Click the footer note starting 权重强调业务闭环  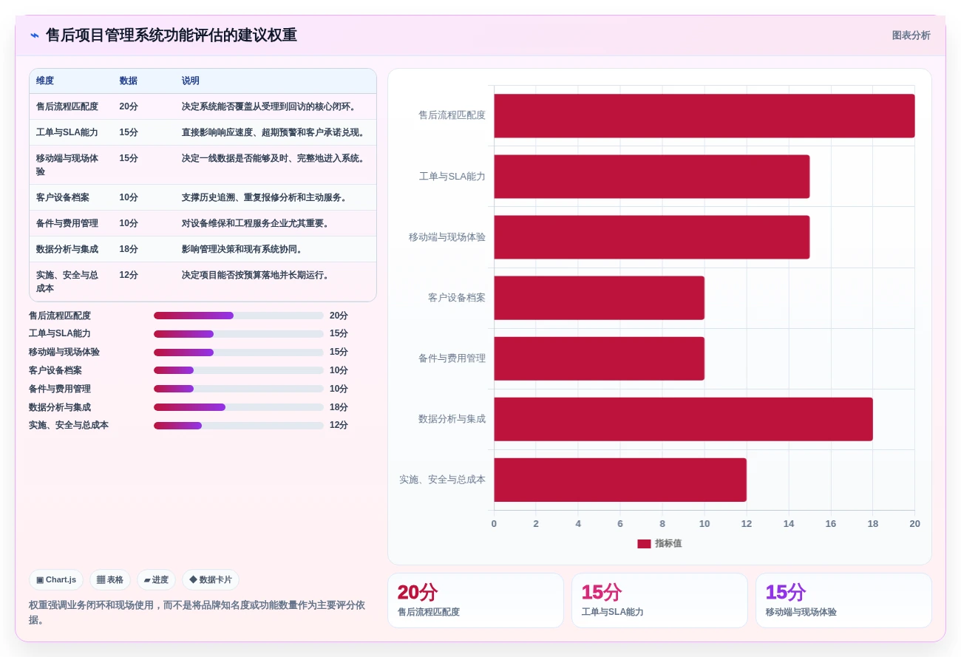(197, 613)
